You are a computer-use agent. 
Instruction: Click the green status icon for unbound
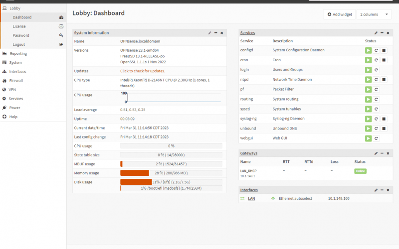tap(368, 128)
